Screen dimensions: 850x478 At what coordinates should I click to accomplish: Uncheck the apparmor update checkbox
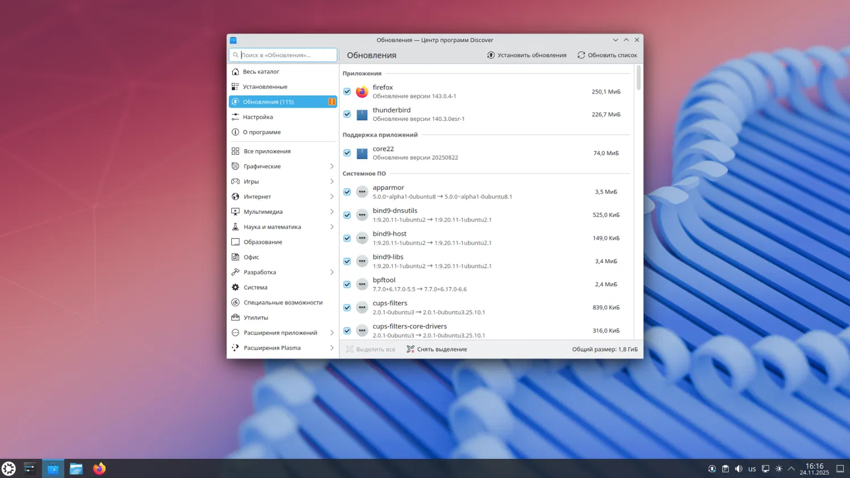347,192
